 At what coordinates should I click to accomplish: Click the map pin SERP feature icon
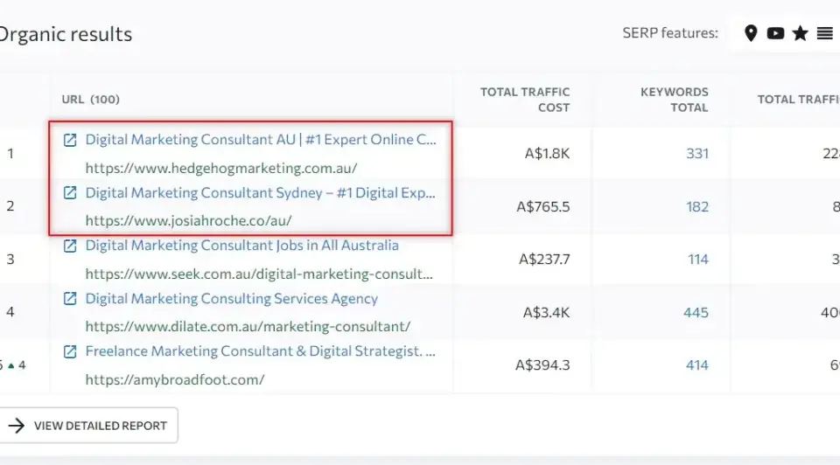[751, 33]
